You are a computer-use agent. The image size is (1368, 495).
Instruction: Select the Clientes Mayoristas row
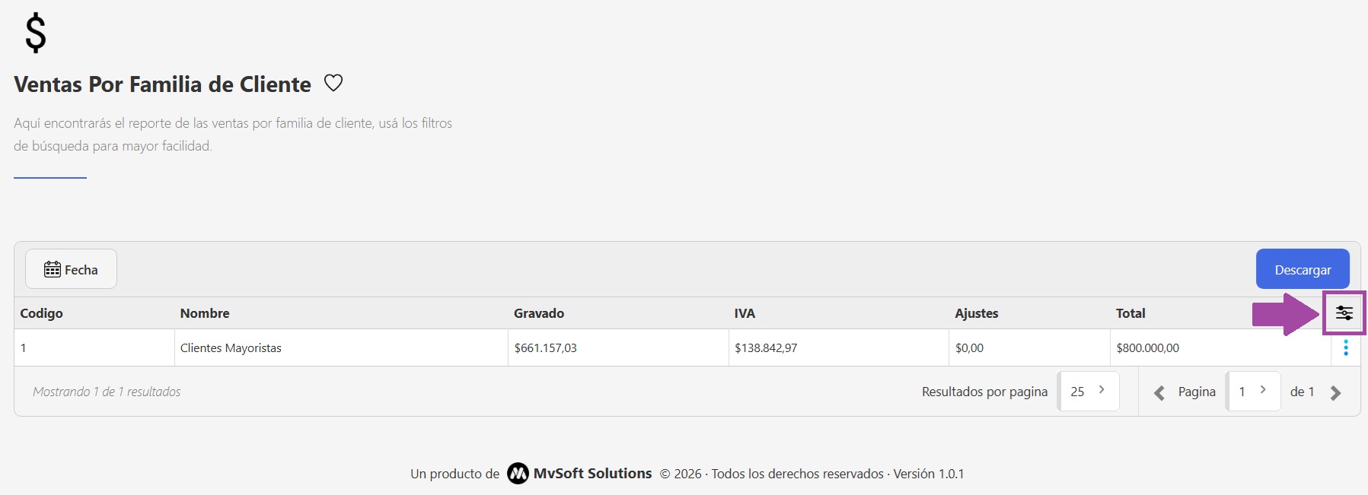(x=231, y=347)
